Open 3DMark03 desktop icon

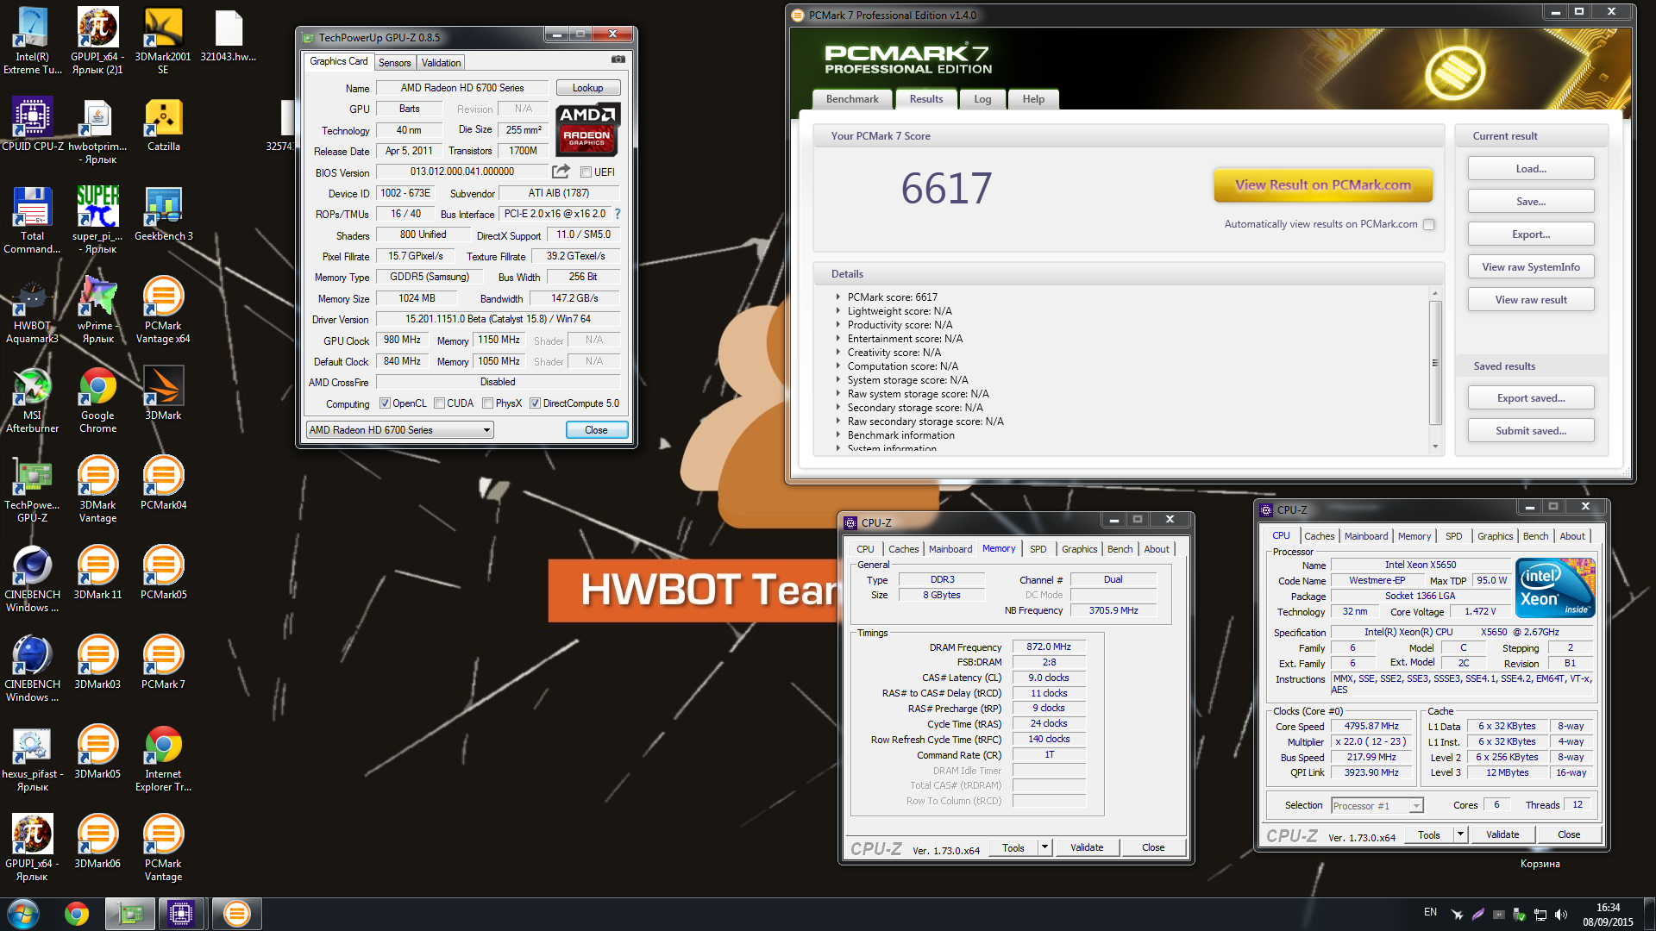coord(97,661)
